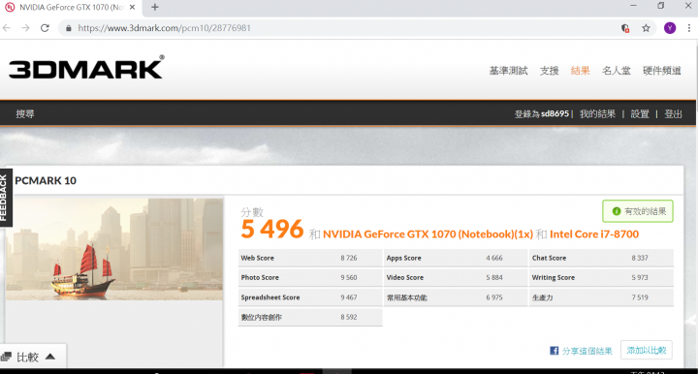
Task: Click the 生產力 score row
Action: point(601,297)
